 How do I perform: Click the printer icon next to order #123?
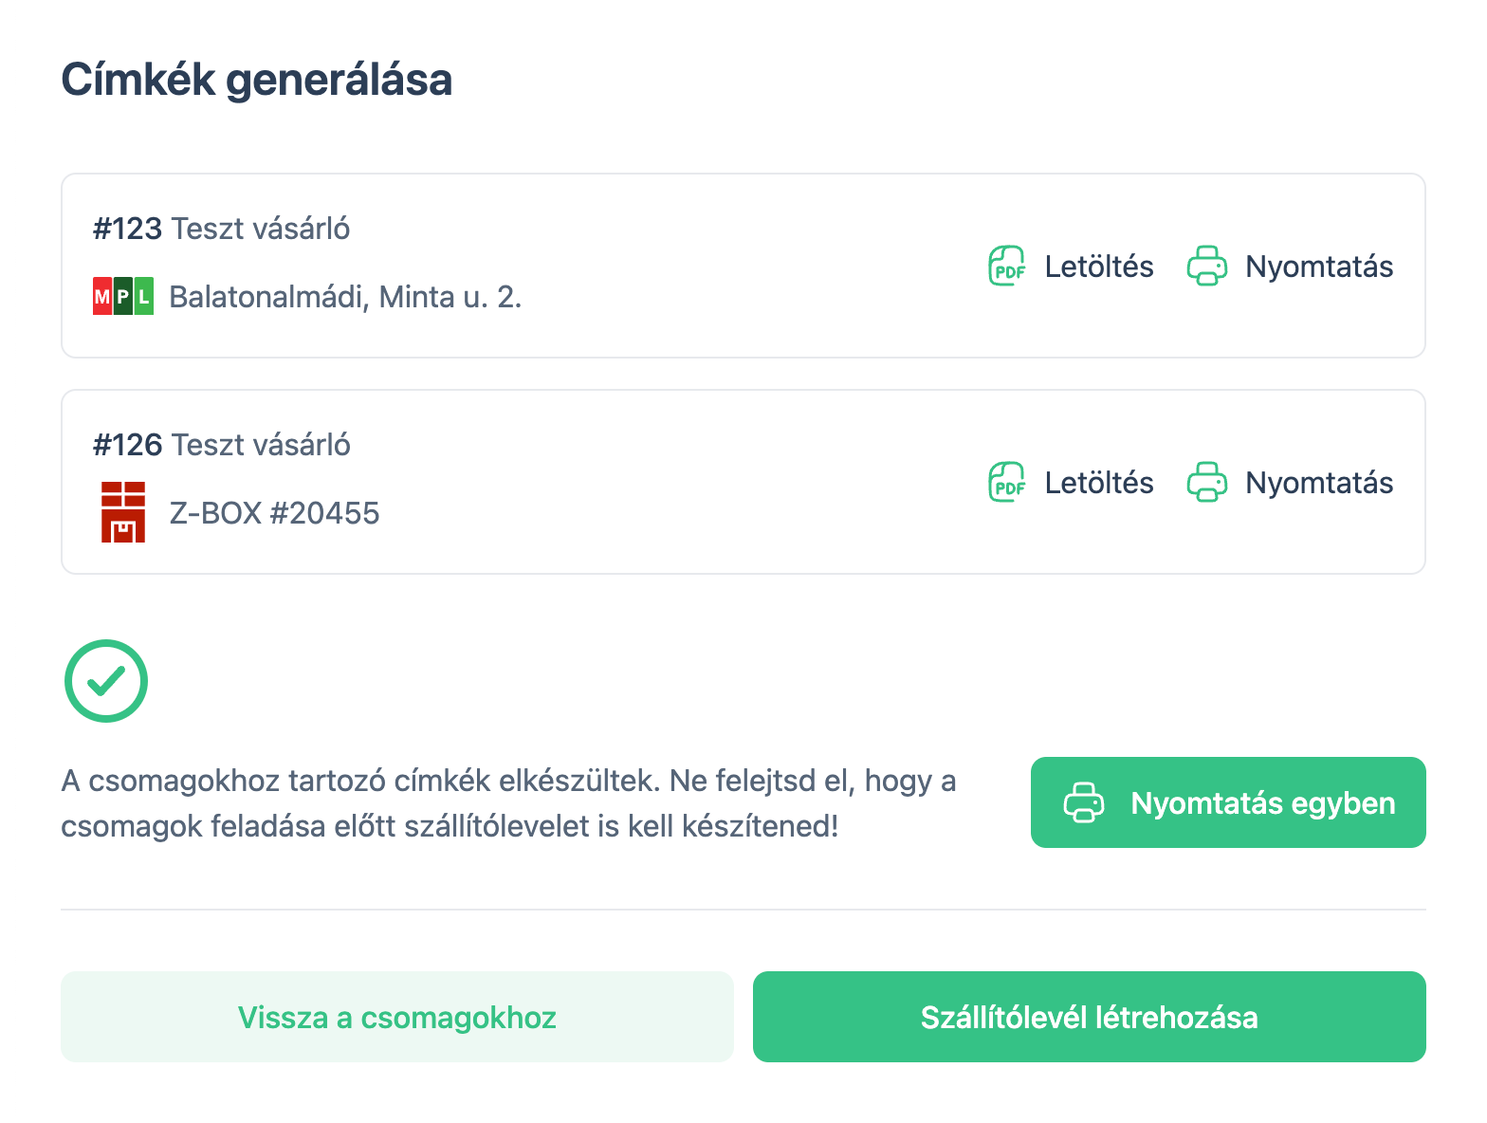(x=1206, y=267)
